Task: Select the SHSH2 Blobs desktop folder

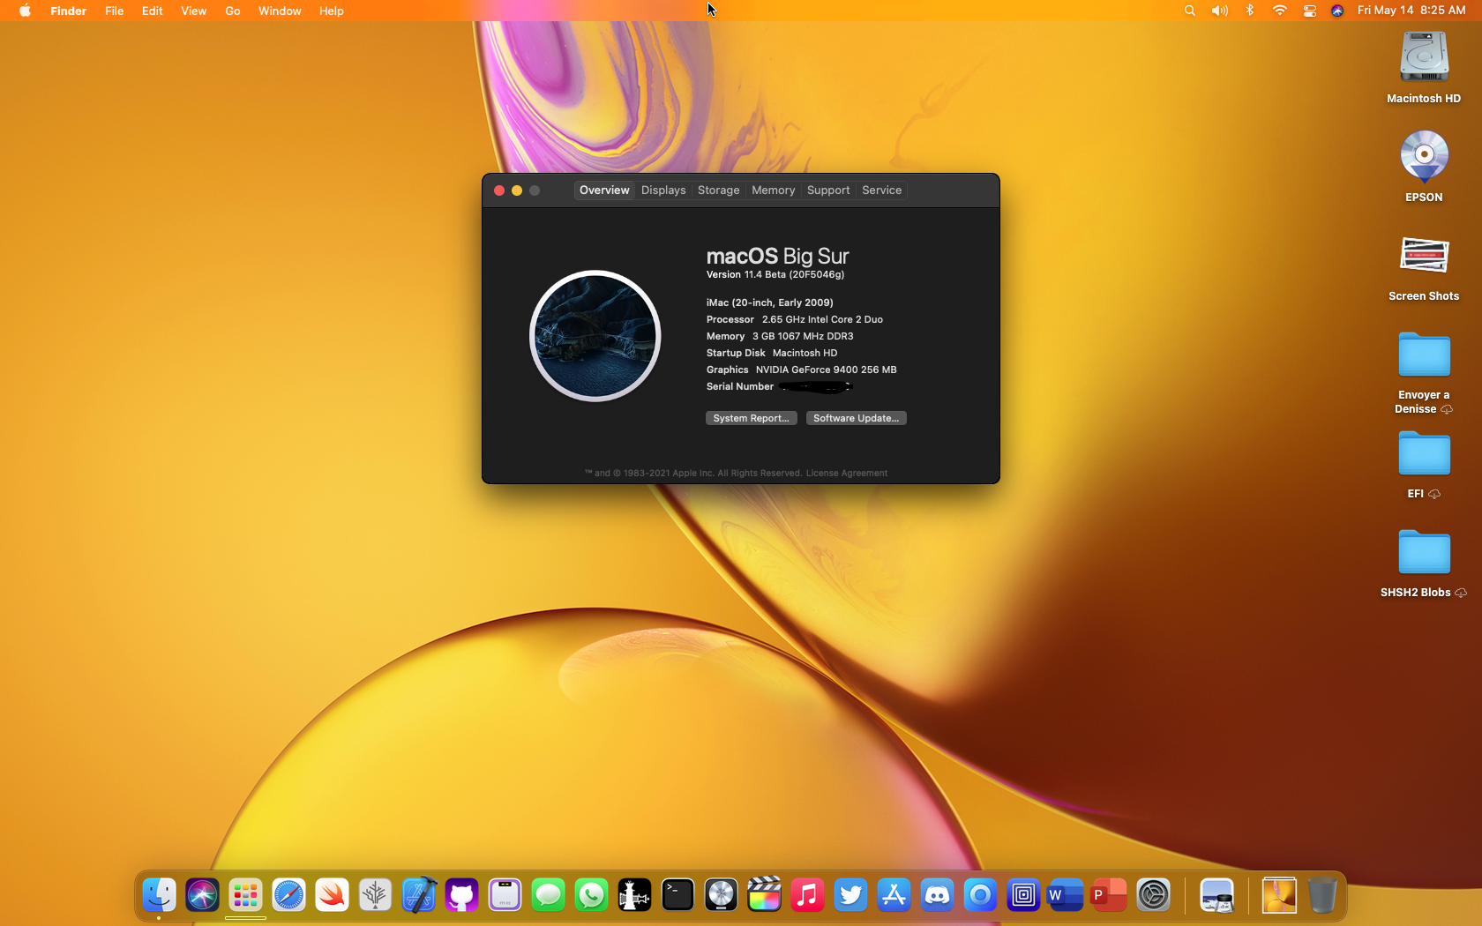Action: click(x=1423, y=555)
